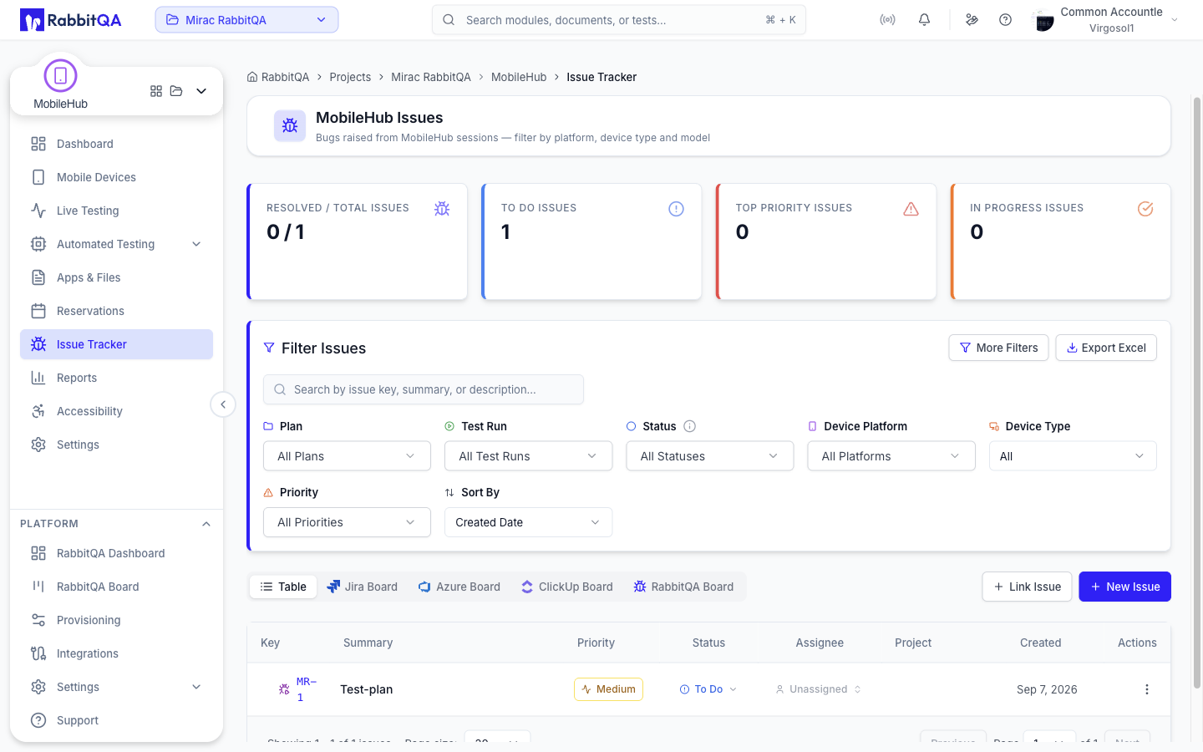Collapse the PLATFORM section
The width and height of the screenshot is (1203, 752).
point(206,524)
